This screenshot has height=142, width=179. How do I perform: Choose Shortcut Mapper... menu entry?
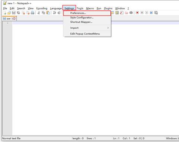tap(87, 22)
